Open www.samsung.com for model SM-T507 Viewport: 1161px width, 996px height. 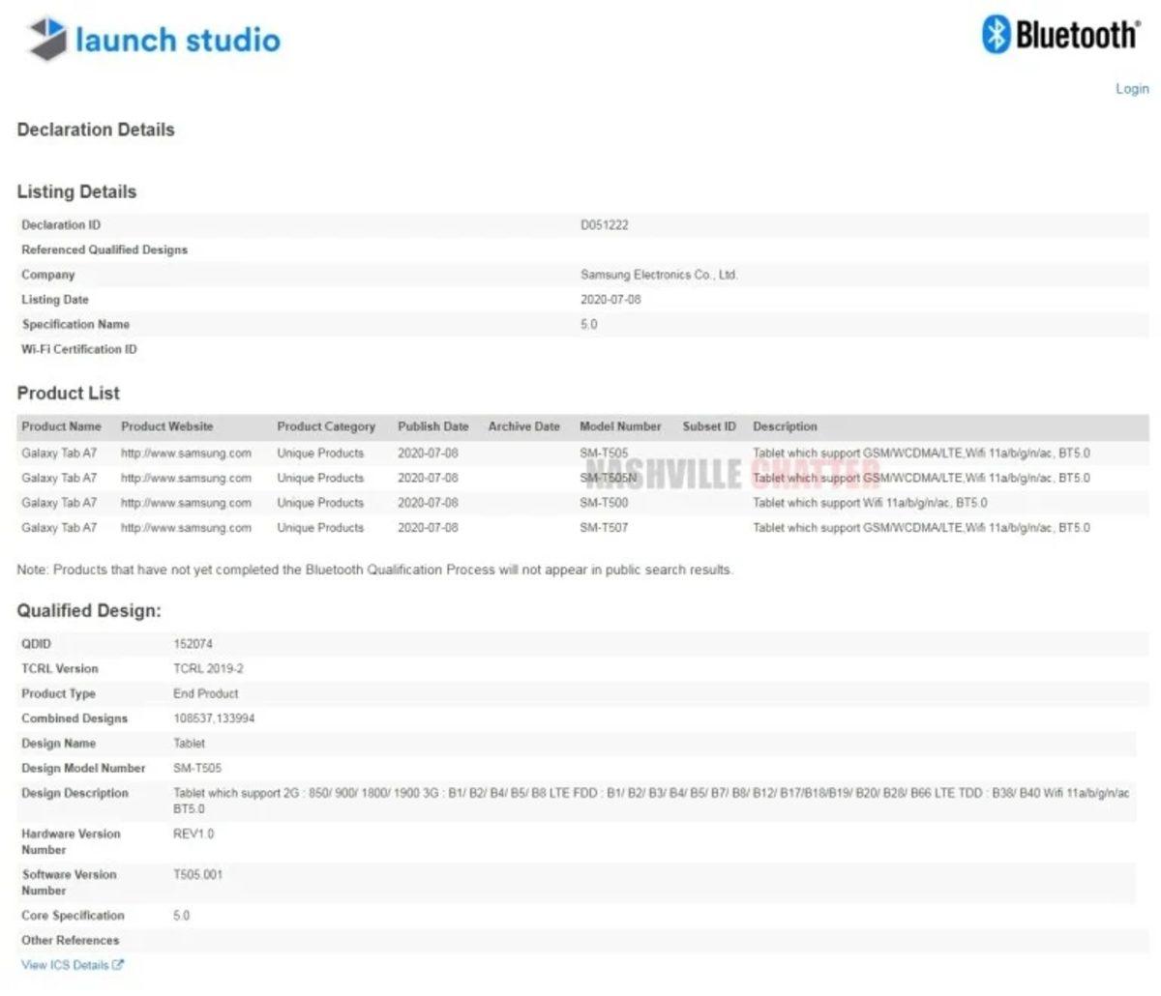click(186, 528)
